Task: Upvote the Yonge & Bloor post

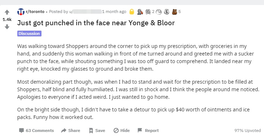Action: click(7, 12)
